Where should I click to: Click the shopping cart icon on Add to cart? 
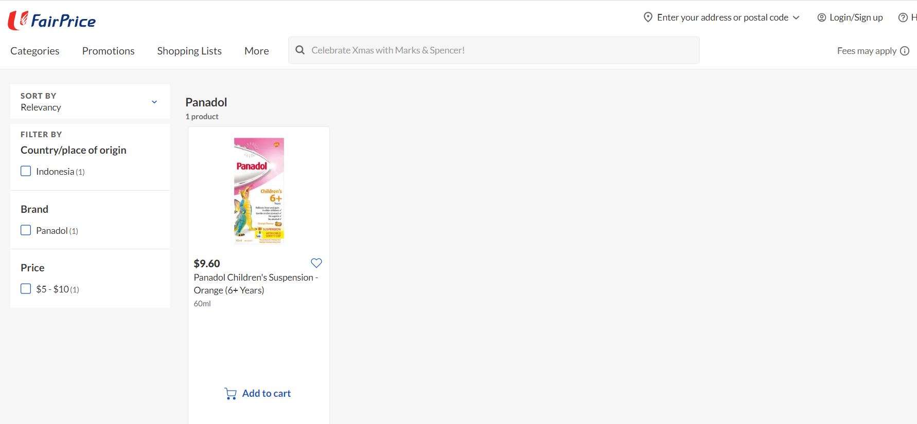[x=231, y=394]
